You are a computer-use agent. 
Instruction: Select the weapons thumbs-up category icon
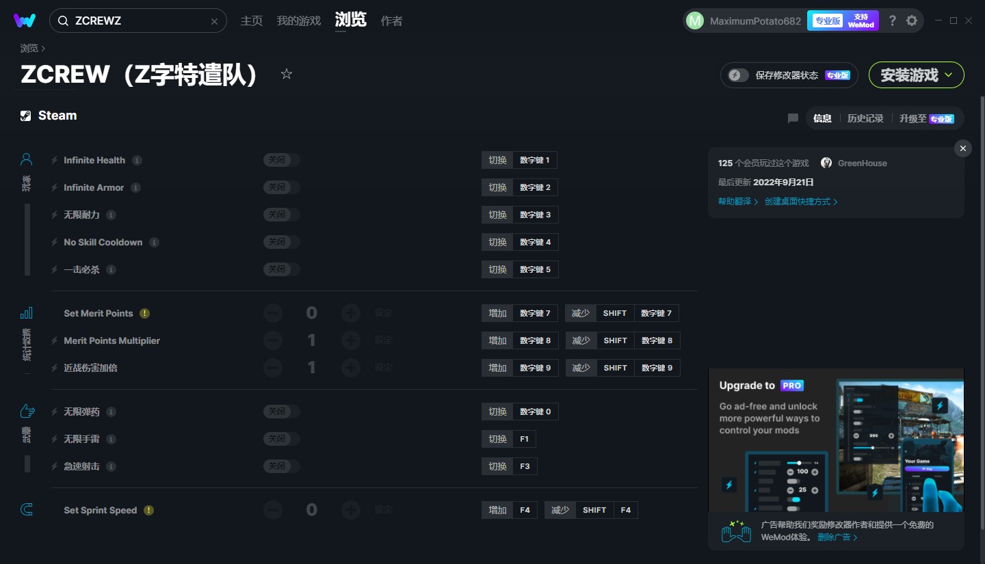coord(27,411)
